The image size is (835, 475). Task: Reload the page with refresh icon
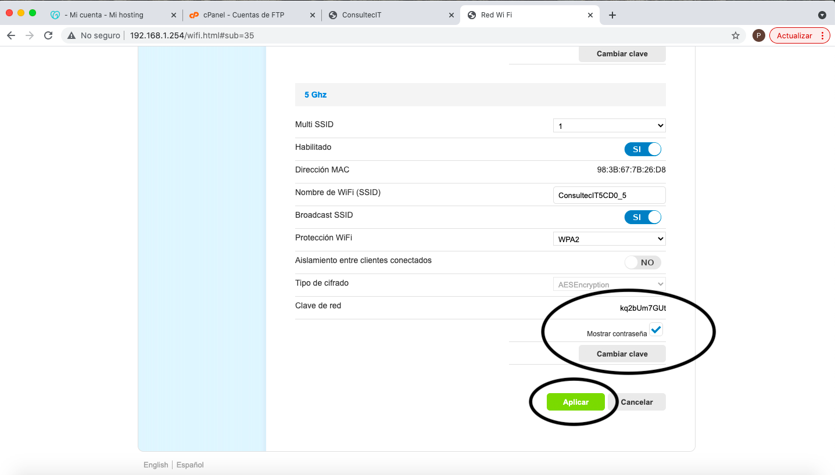pos(48,35)
